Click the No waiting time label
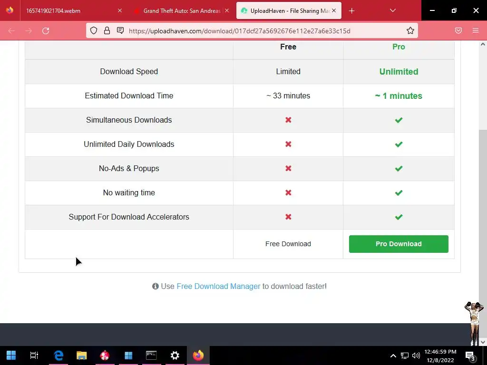 coord(129,192)
